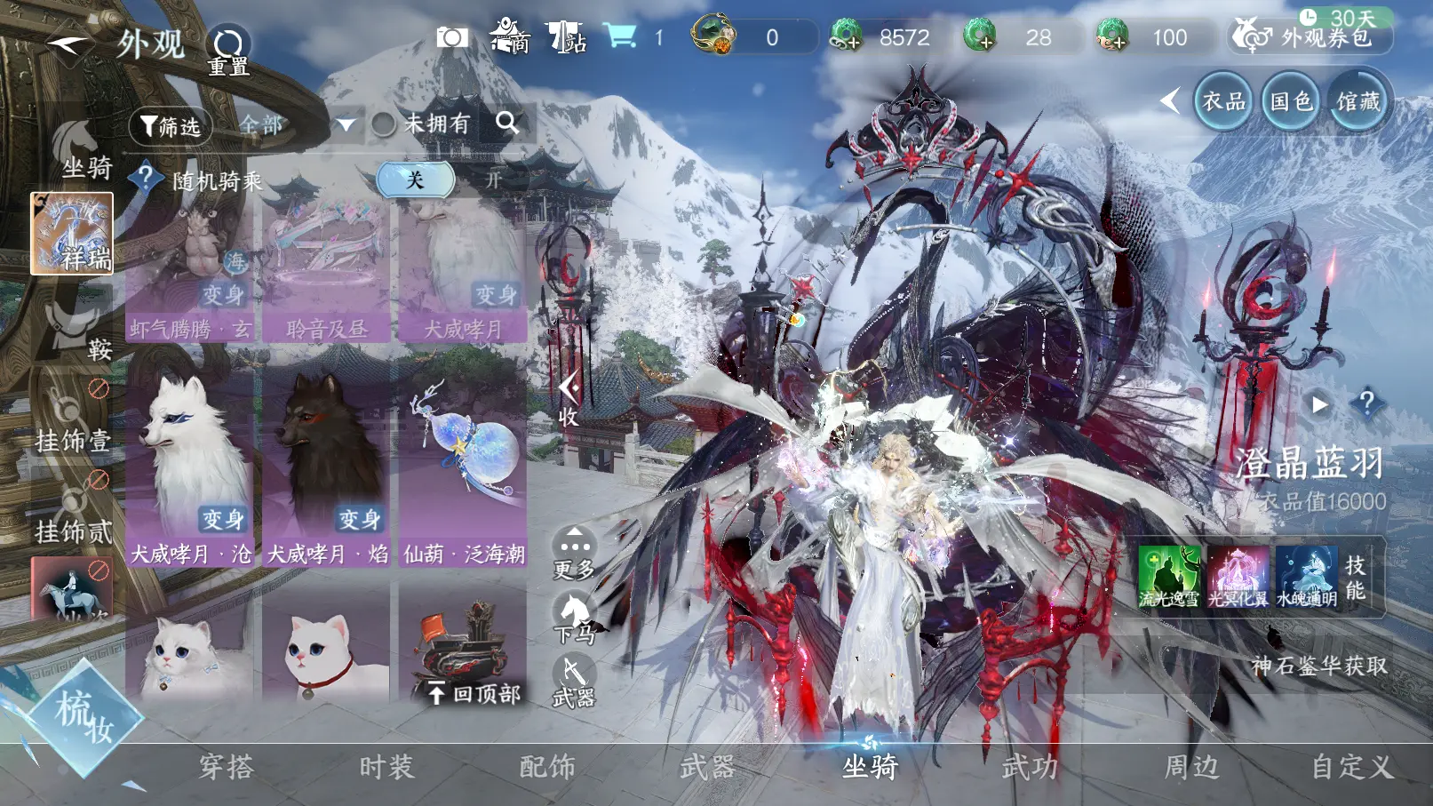Set random riding to 开 on
Image resolution: width=1433 pixels, height=806 pixels.
click(x=493, y=180)
